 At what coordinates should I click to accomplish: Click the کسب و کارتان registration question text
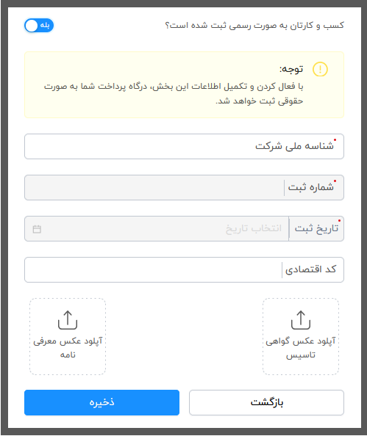254,25
